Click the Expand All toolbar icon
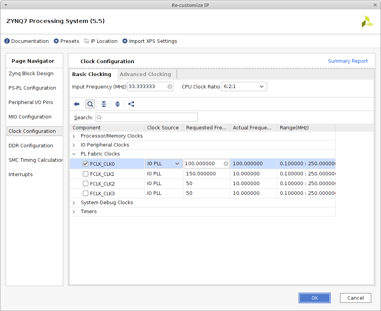Screen dimensions: 381x311 pos(118,104)
